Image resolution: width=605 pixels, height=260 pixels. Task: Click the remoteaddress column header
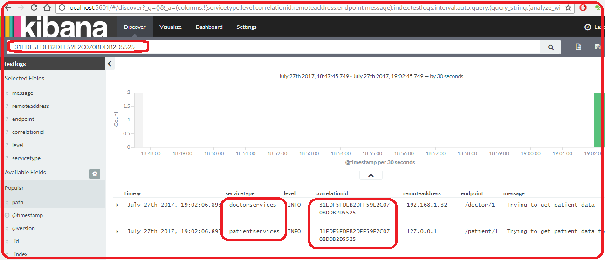tap(422, 193)
